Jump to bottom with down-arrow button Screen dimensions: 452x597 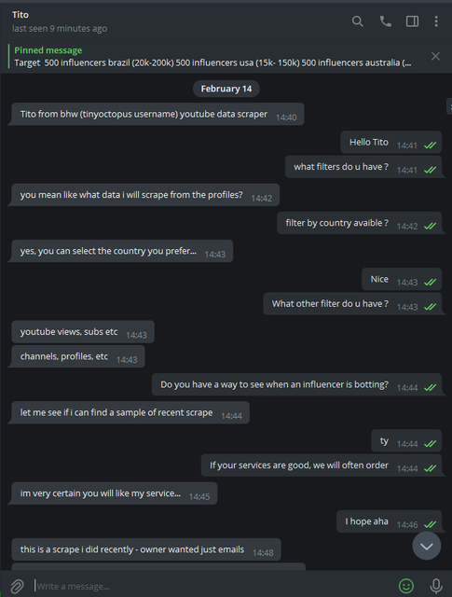point(427,546)
